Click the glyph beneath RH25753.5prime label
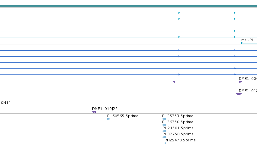 (164, 119)
